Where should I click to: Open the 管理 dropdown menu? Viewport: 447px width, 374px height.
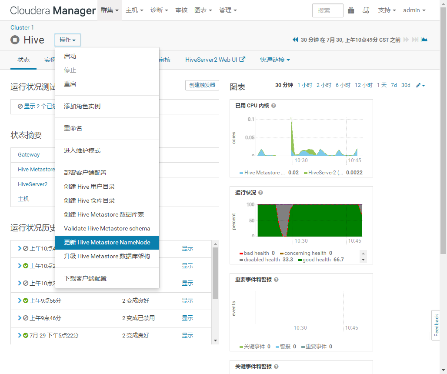[228, 10]
